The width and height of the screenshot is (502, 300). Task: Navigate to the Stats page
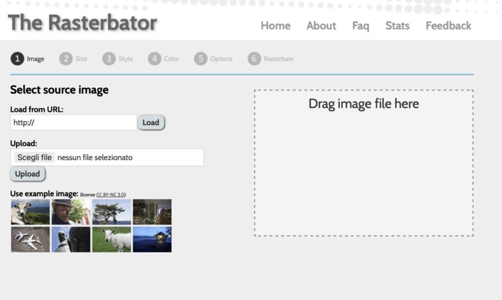(397, 26)
